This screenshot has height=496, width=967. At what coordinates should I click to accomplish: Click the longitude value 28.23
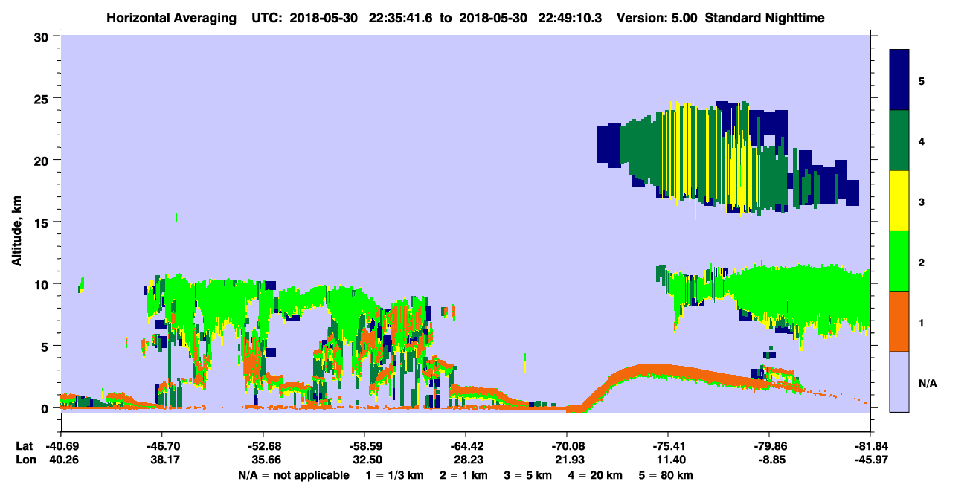465,460
